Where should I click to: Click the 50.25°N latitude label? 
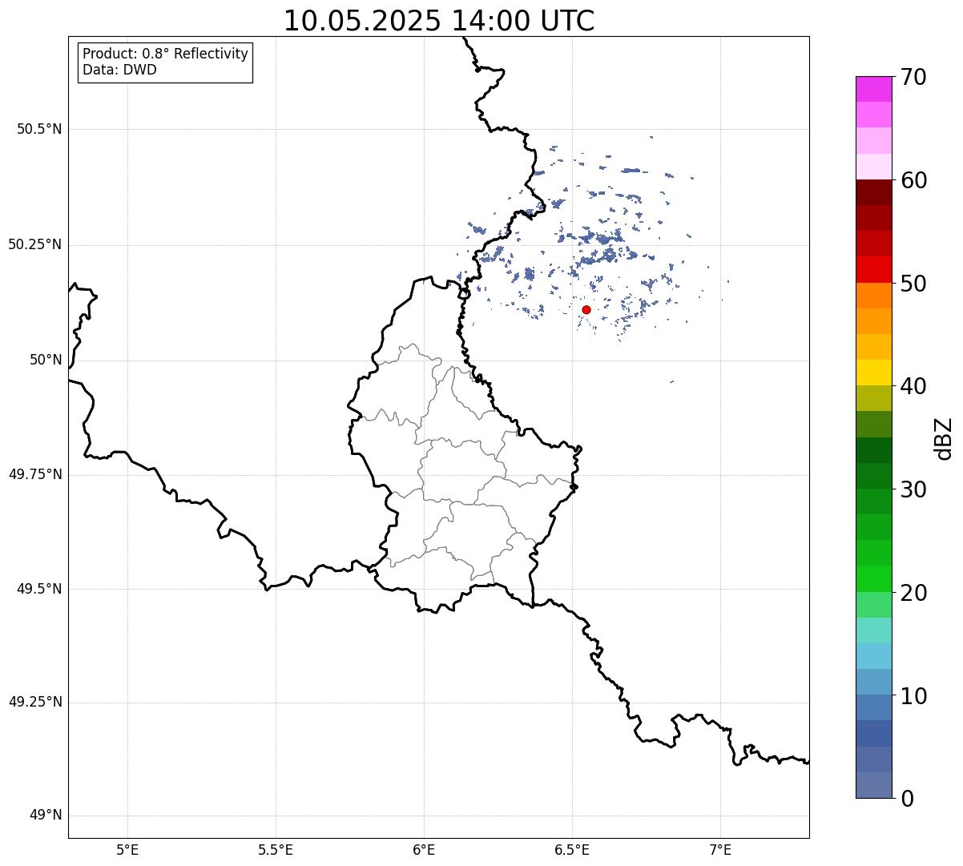coord(35,244)
